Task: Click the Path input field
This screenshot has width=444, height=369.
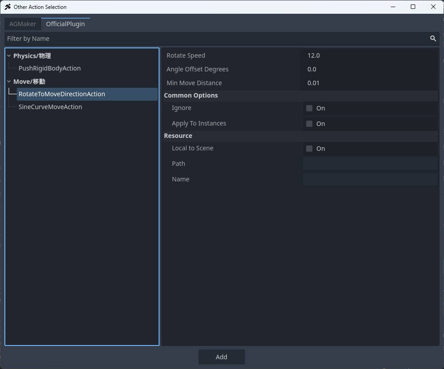Action: coord(370,164)
